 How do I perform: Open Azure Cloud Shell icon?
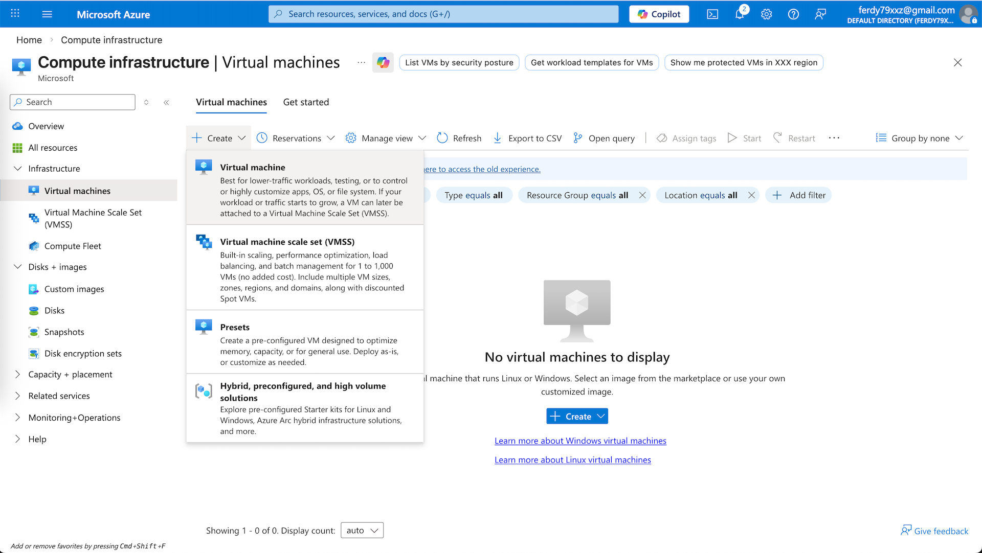712,14
